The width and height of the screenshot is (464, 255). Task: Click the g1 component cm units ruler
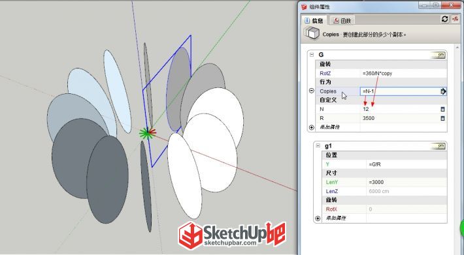[x=439, y=146]
